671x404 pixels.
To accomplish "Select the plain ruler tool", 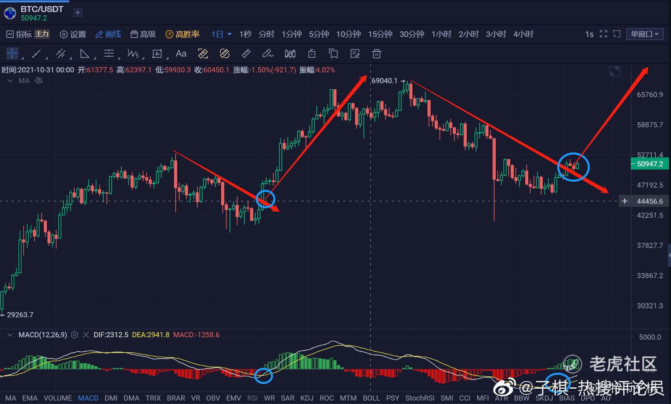I will [246, 53].
